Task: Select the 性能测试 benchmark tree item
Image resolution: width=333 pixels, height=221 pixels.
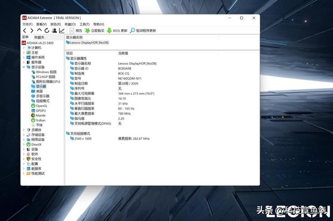Action: (x=36, y=174)
